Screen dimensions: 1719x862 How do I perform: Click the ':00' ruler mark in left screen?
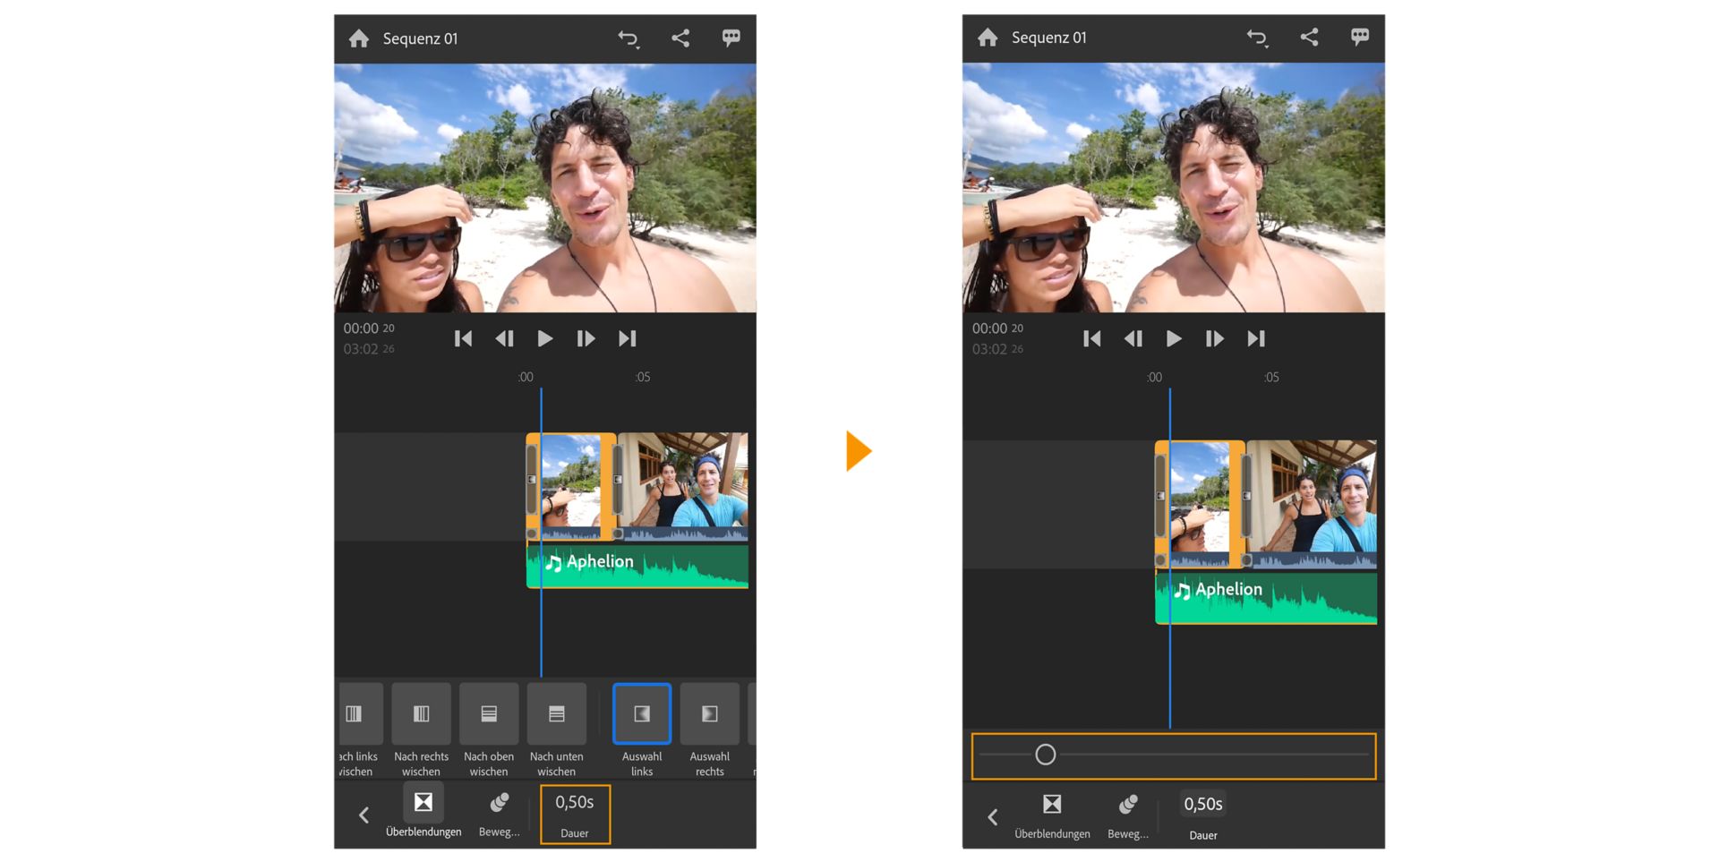tap(526, 377)
